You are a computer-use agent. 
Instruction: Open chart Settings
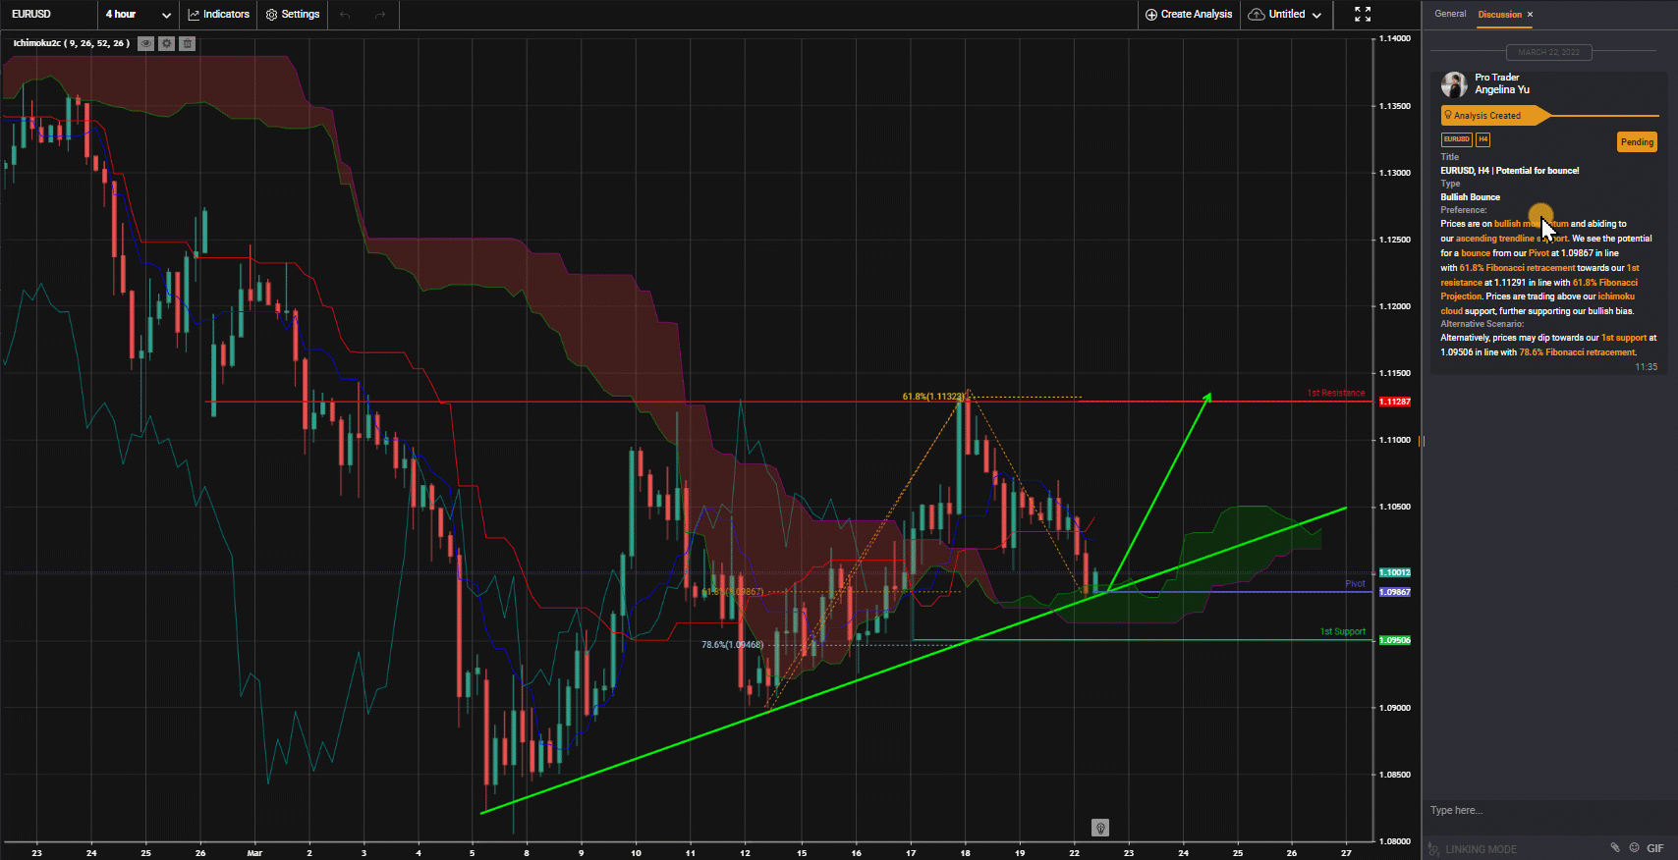tap(293, 15)
